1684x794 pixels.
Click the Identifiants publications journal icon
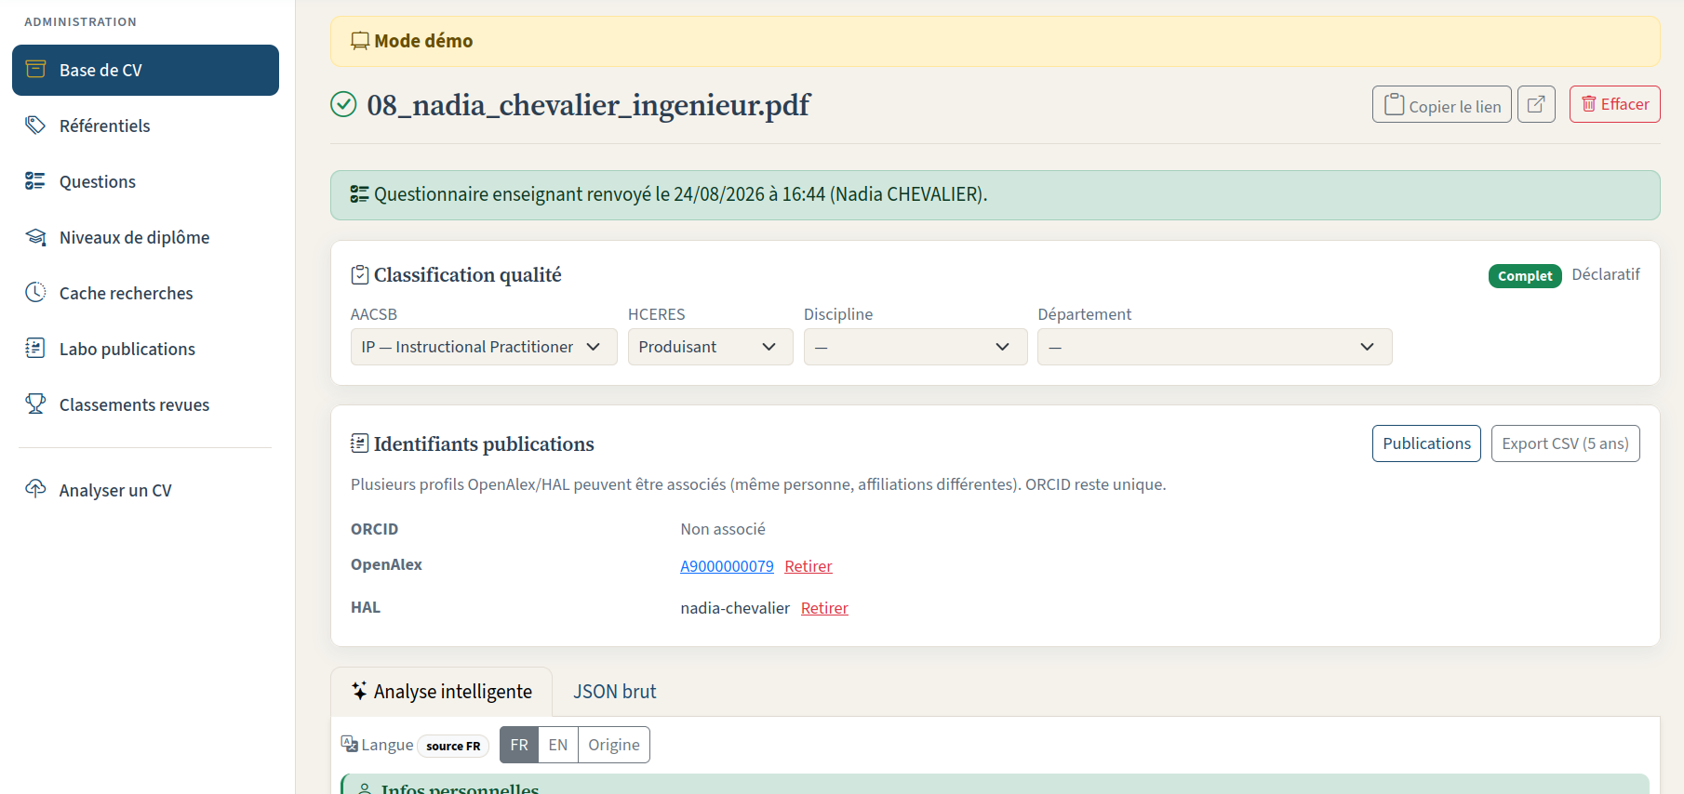[x=360, y=443]
